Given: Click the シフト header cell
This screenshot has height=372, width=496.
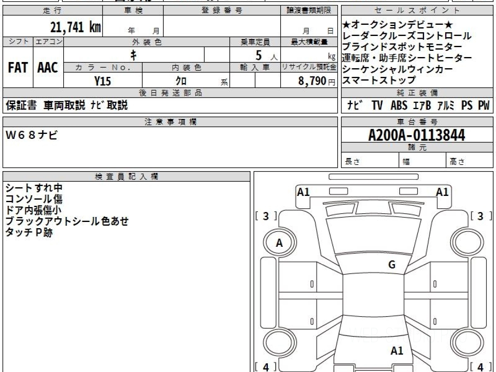Looking at the screenshot, I should (18, 42).
